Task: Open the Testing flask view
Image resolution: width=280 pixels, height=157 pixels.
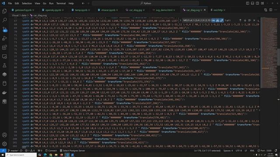Action: (x=4, y=65)
